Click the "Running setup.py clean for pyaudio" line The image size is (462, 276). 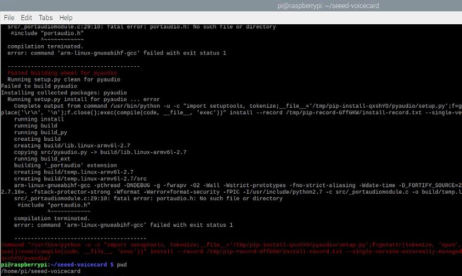click(x=64, y=79)
